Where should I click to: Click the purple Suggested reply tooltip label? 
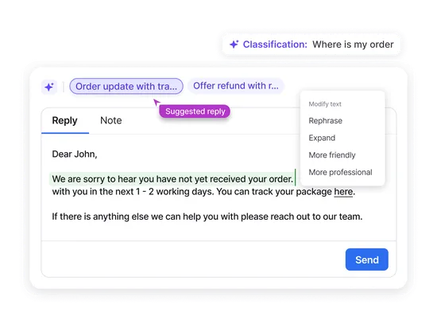[x=195, y=111]
